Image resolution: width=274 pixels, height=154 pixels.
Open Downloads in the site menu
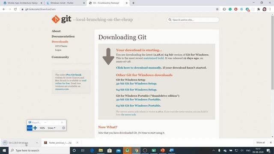(60, 41)
